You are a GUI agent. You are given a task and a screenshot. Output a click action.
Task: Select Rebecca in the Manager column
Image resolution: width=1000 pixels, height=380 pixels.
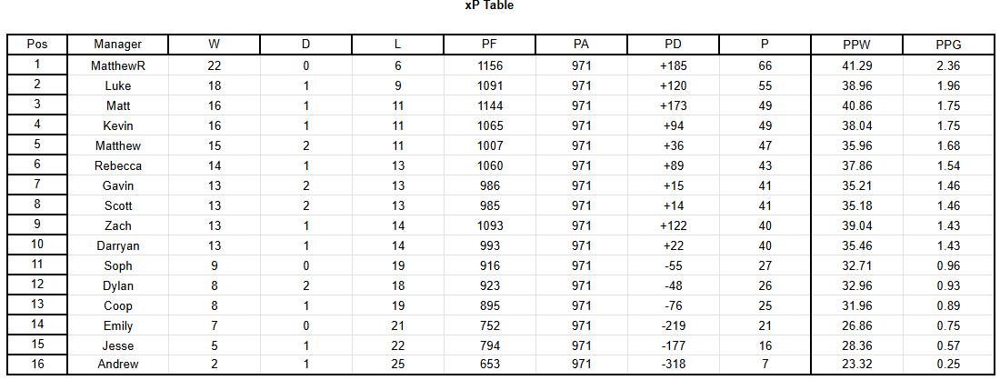click(x=118, y=165)
